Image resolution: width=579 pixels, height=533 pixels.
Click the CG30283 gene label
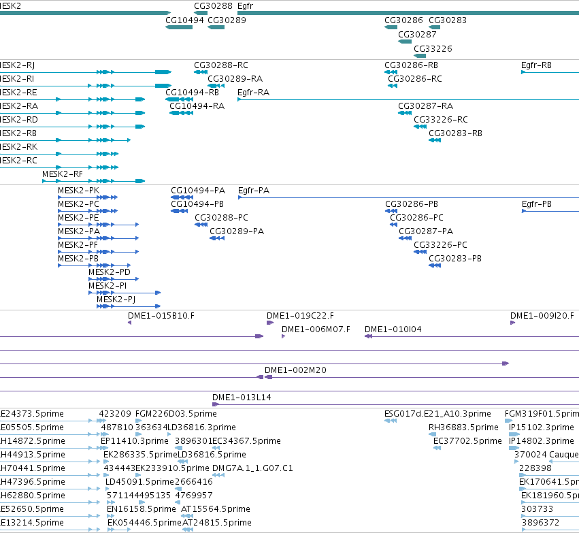[x=448, y=20]
